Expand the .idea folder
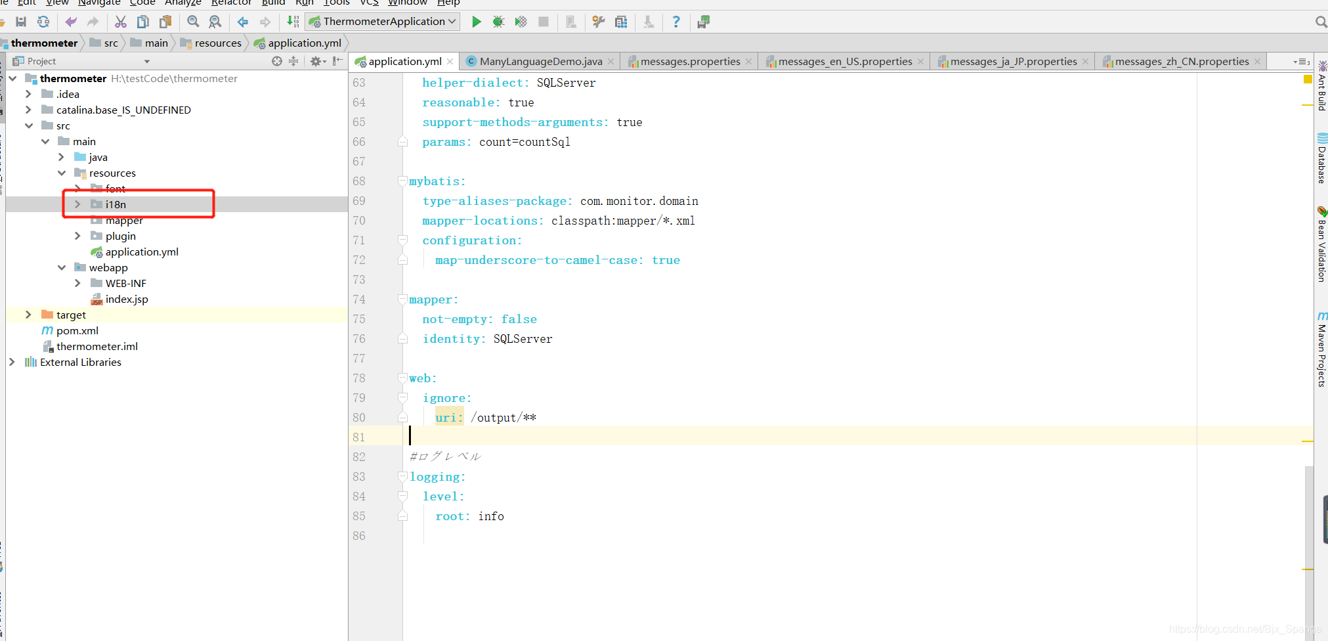The image size is (1328, 641). (28, 94)
